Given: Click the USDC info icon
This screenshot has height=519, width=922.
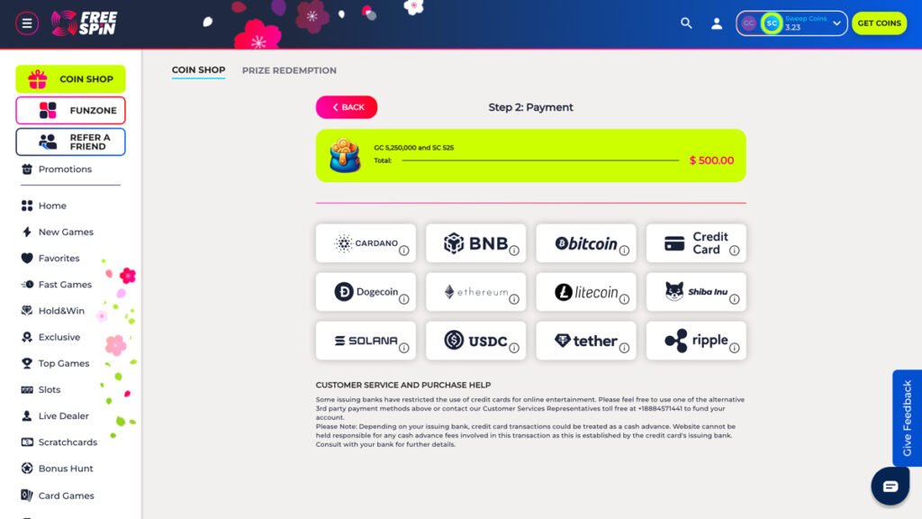Looking at the screenshot, I should point(514,349).
